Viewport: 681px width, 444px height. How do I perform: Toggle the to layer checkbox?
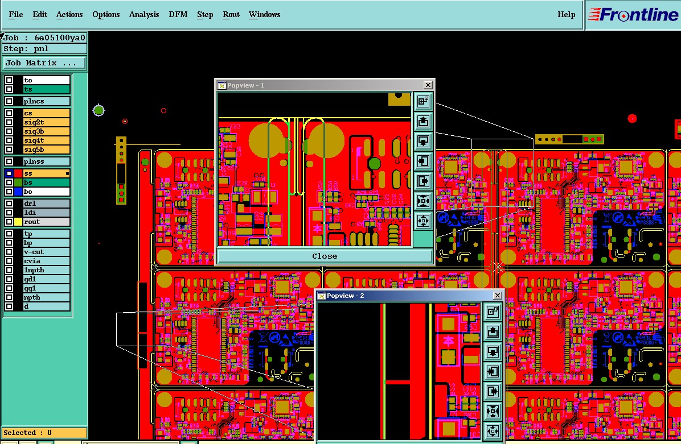[9, 80]
